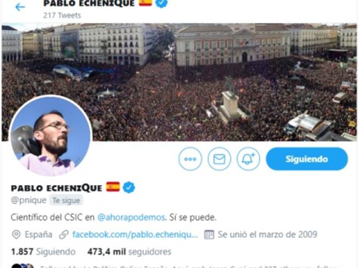Viewport: 358px width, 268px height.
Task: Open the three-dots more options button
Action: point(190,159)
